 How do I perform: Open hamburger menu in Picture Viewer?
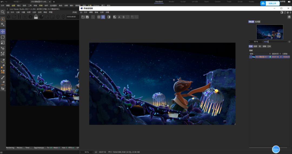[x=81, y=12]
